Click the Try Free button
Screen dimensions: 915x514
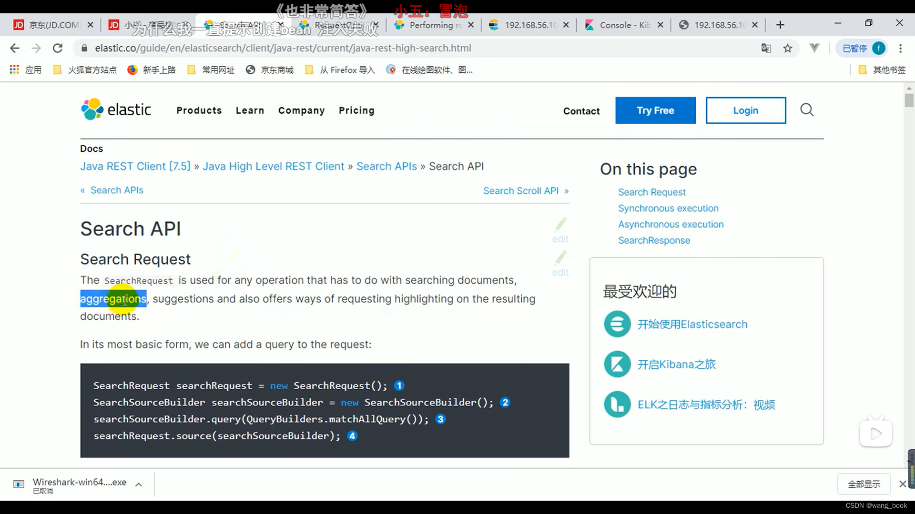point(655,110)
